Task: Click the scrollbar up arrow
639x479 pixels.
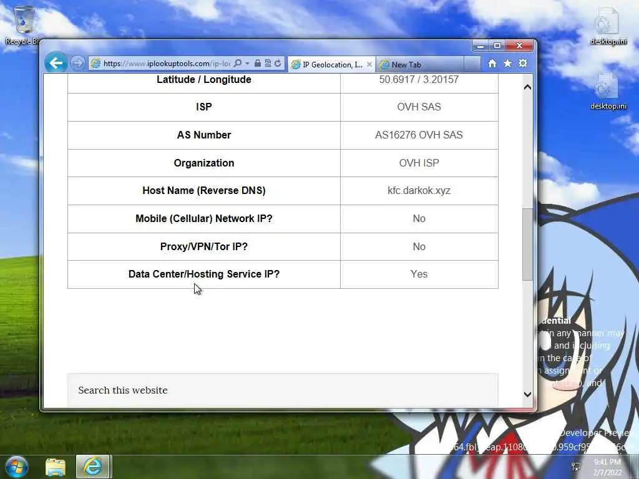Action: (x=527, y=87)
